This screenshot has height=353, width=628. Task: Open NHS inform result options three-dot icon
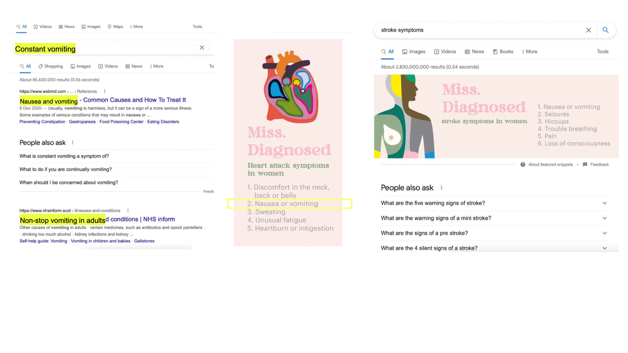pyautogui.click(x=128, y=211)
